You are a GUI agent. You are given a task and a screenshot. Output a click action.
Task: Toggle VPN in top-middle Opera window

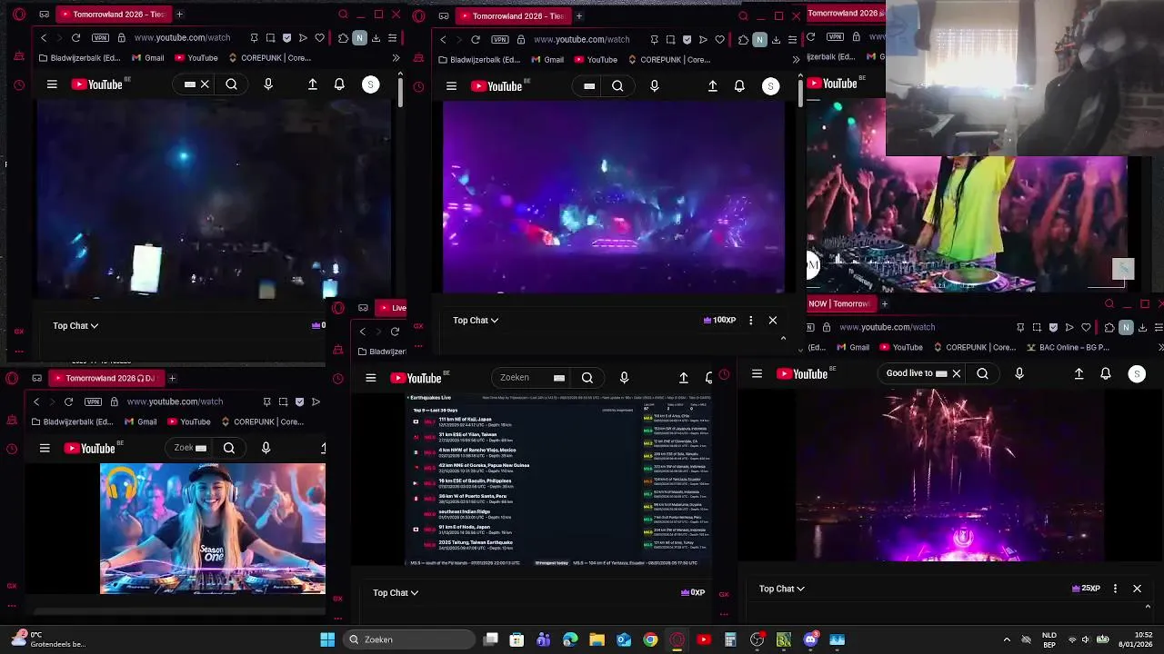pyautogui.click(x=500, y=40)
